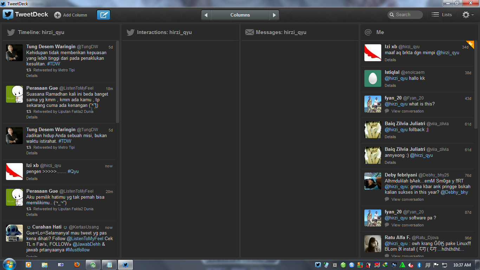Click the Interactions: hirzi_qyu column header
This screenshot has height=270, width=480.
tap(180, 32)
